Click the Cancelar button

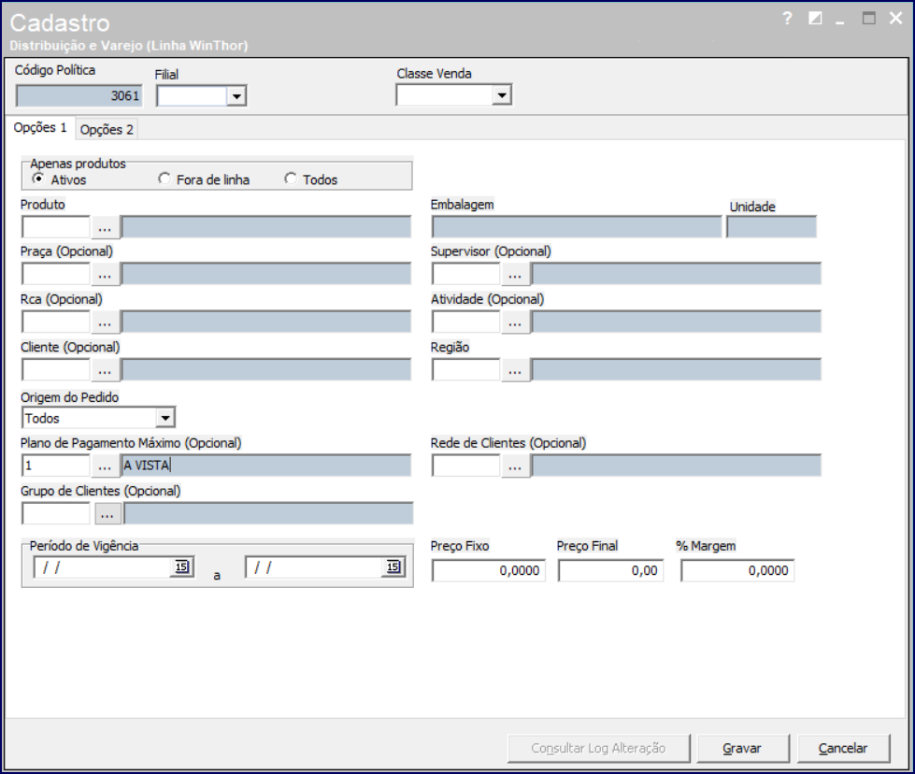pyautogui.click(x=843, y=749)
